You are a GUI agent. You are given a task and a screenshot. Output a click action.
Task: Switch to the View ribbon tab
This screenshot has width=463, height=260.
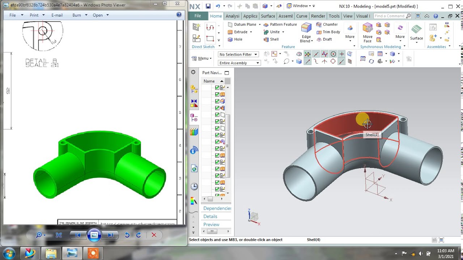click(x=348, y=16)
